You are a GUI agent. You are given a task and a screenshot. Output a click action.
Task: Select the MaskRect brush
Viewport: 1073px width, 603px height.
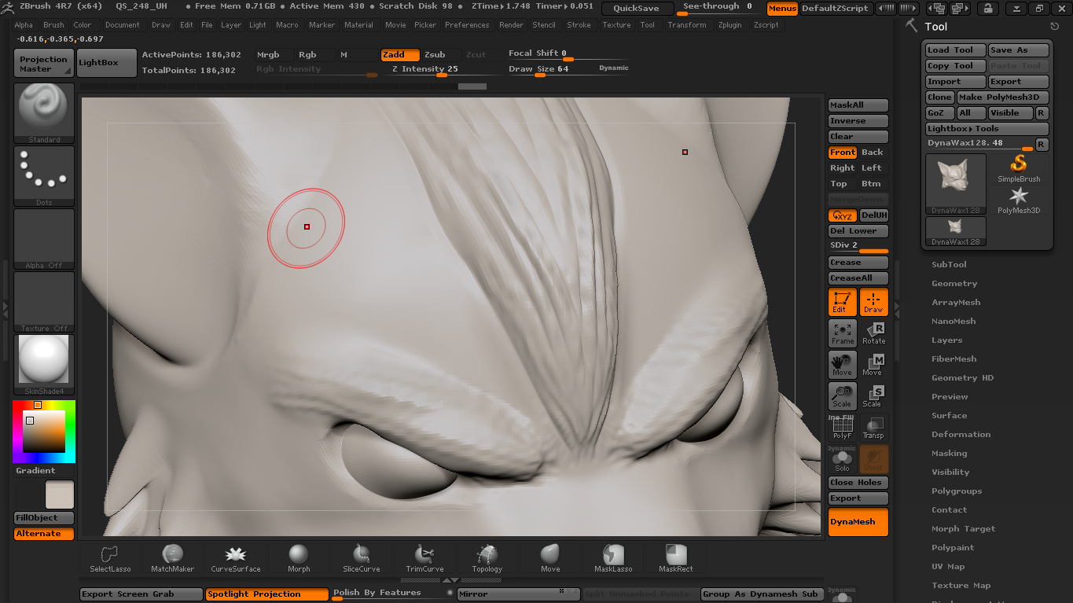tap(676, 558)
